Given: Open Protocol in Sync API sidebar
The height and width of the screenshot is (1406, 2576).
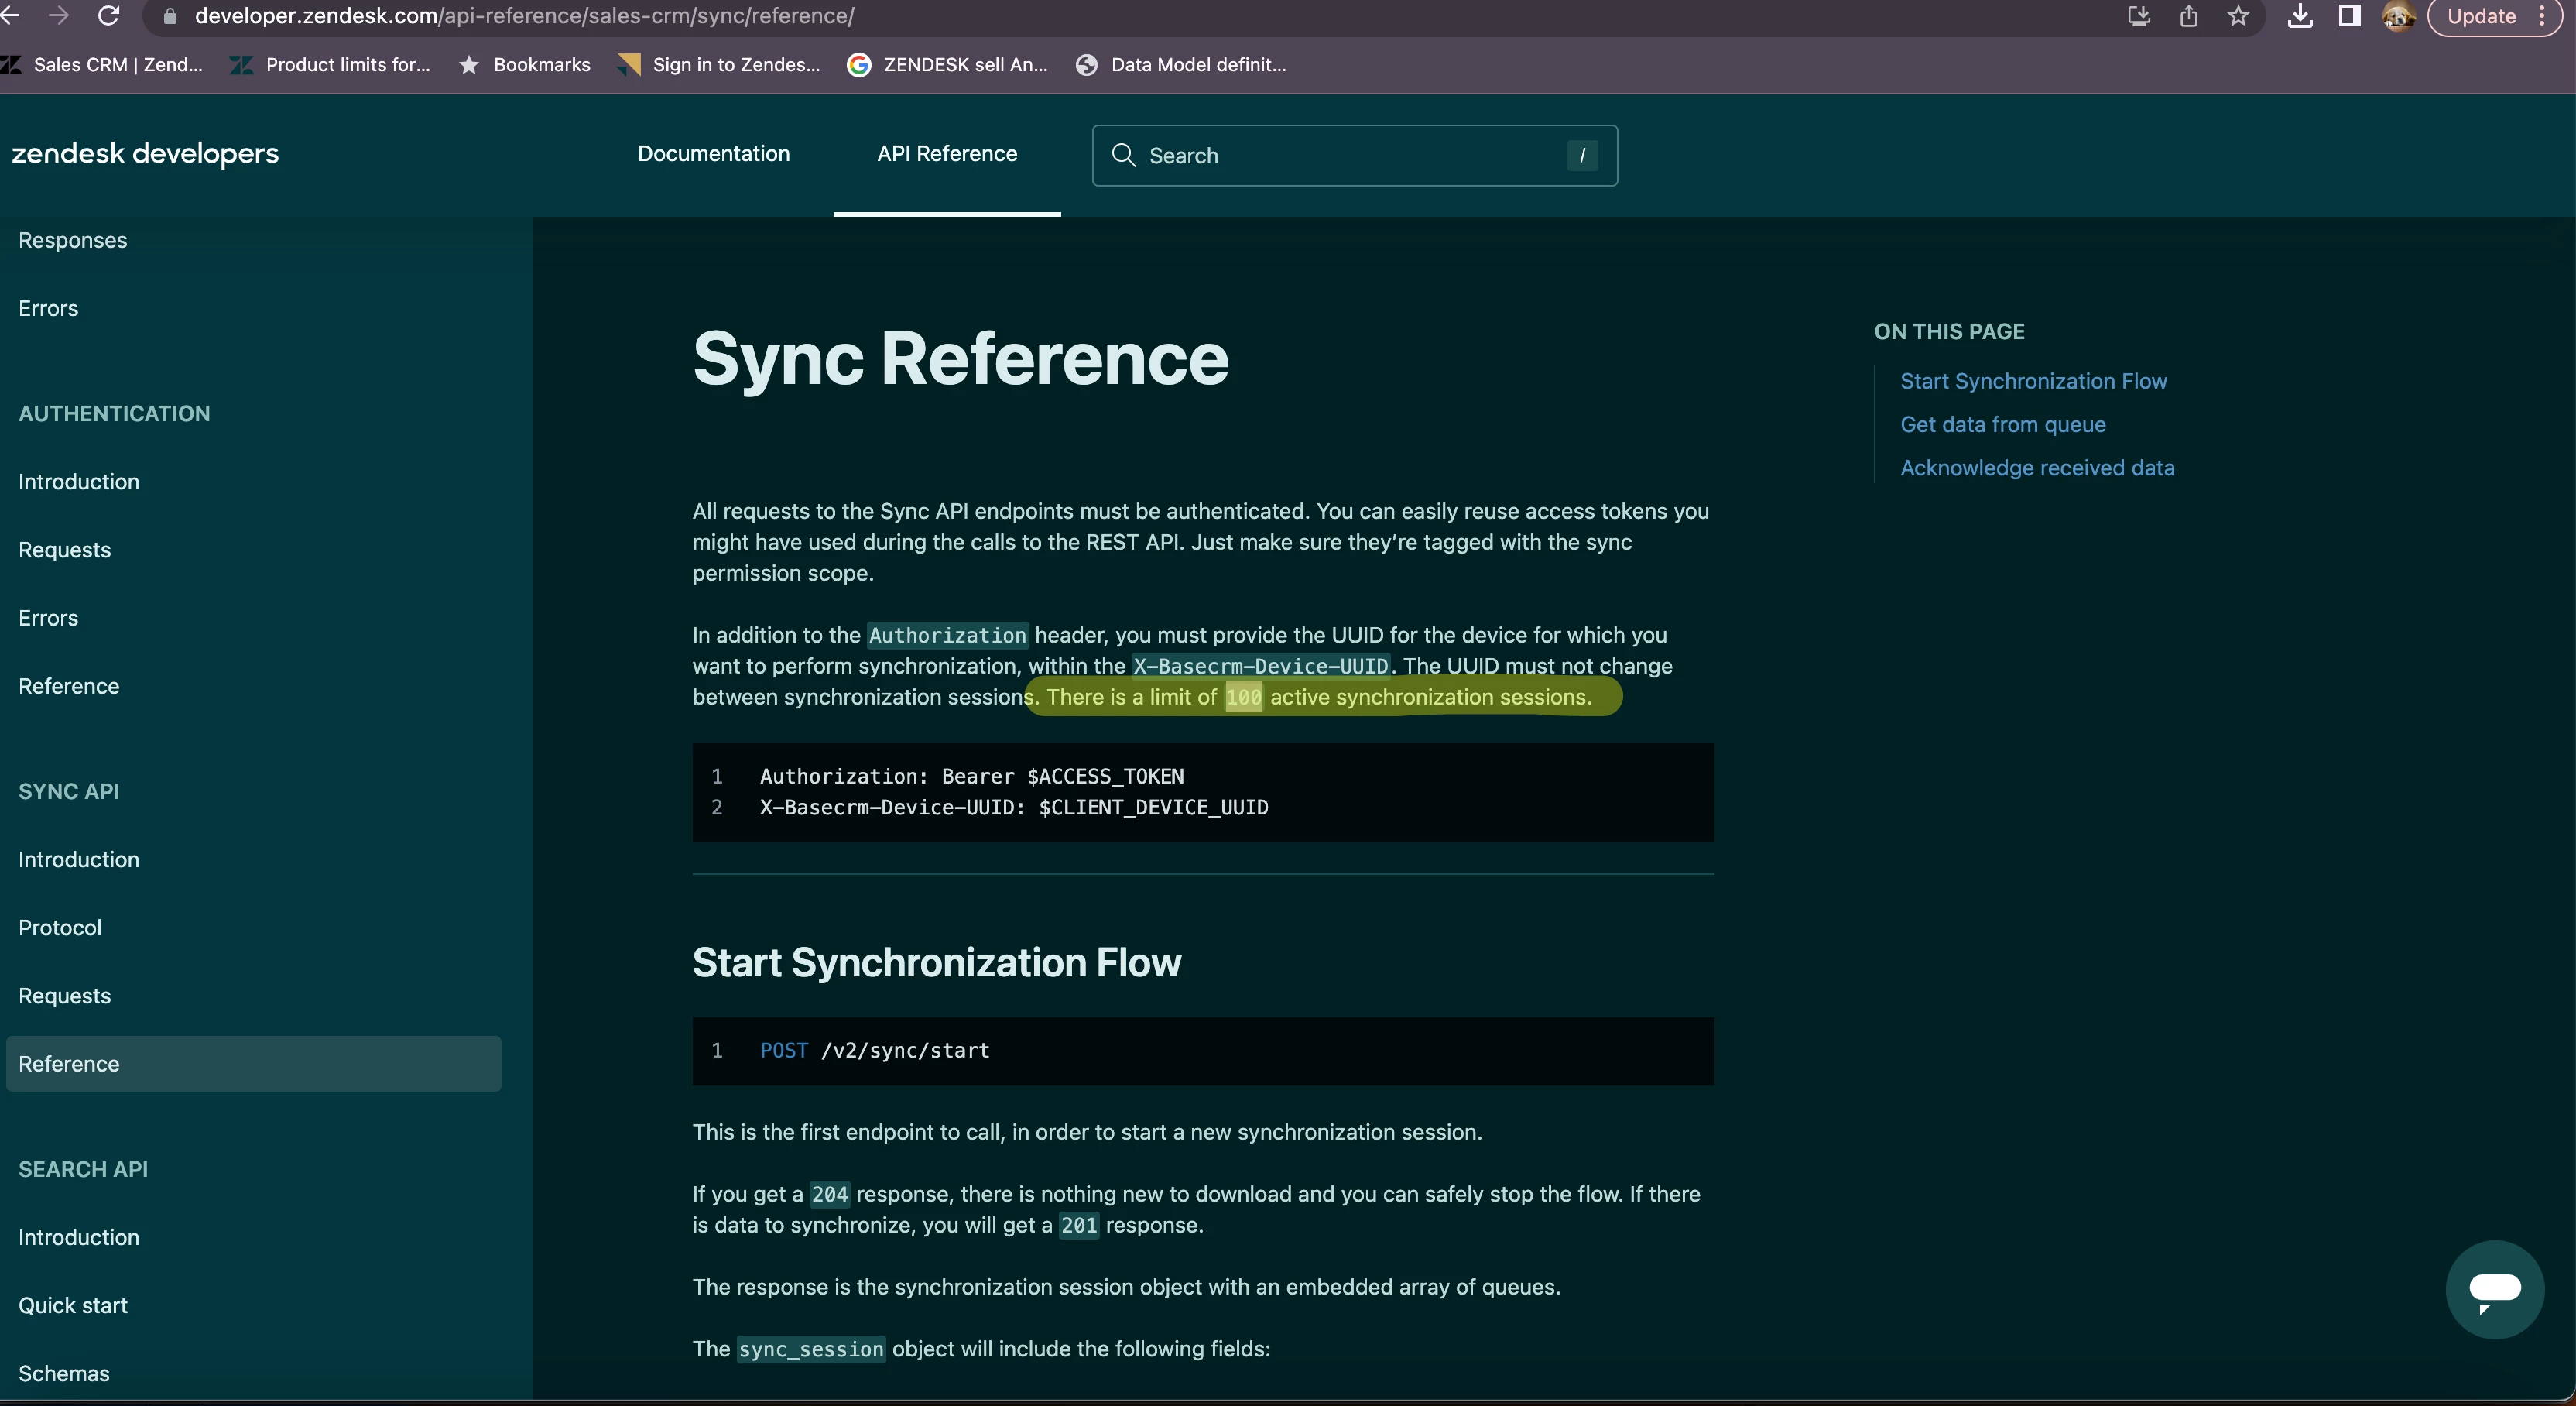Looking at the screenshot, I should pos(60,927).
